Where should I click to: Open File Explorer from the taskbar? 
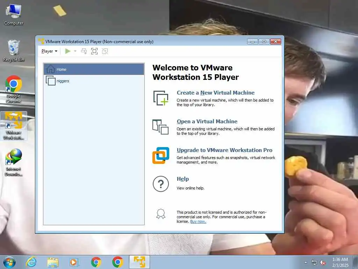[53, 262]
